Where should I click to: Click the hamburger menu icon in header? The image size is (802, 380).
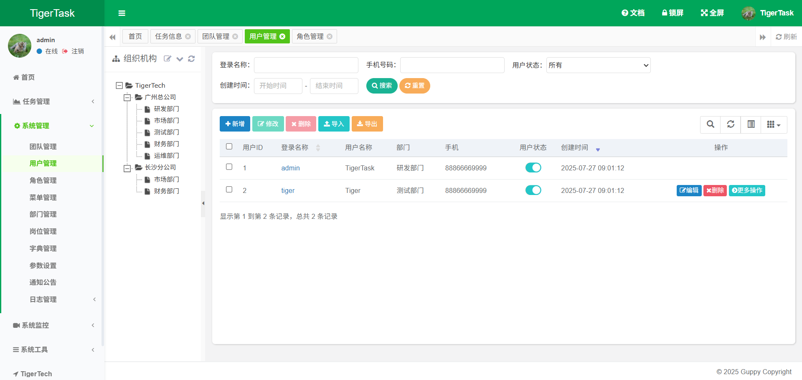pos(122,13)
